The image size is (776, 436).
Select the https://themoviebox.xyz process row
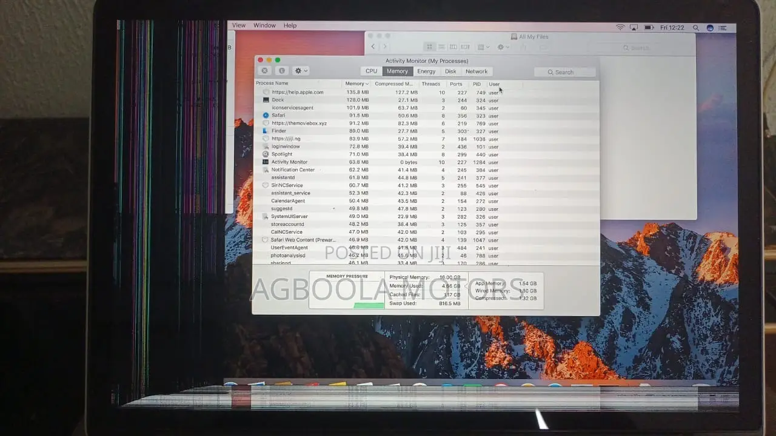(x=427, y=124)
